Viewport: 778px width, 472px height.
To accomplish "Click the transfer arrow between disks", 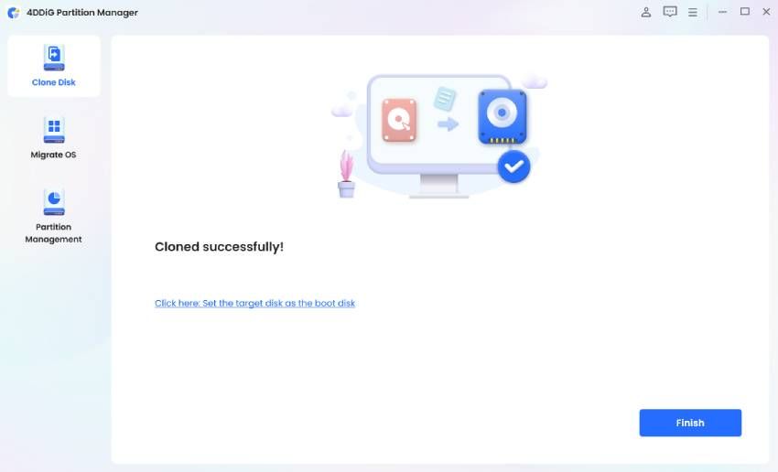I will [448, 124].
